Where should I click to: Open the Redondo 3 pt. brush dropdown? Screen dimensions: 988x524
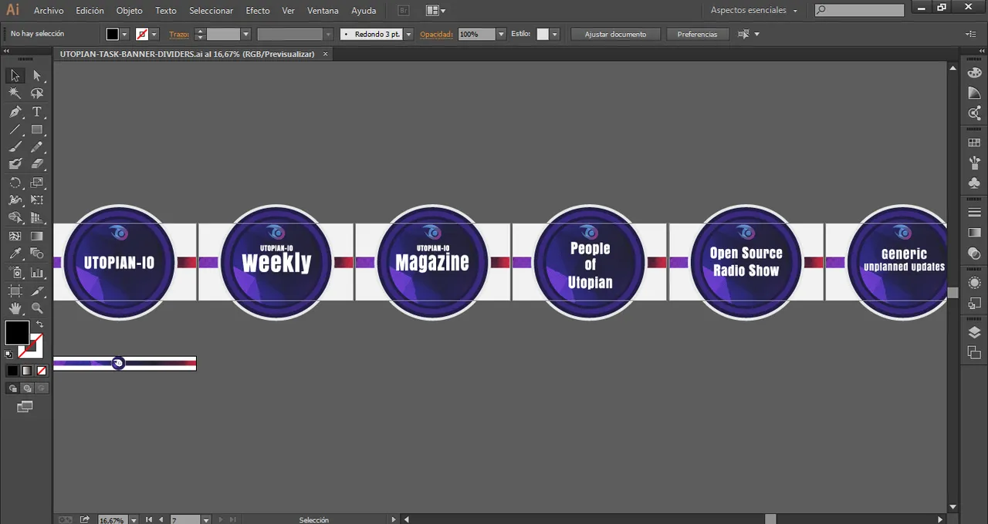click(408, 35)
